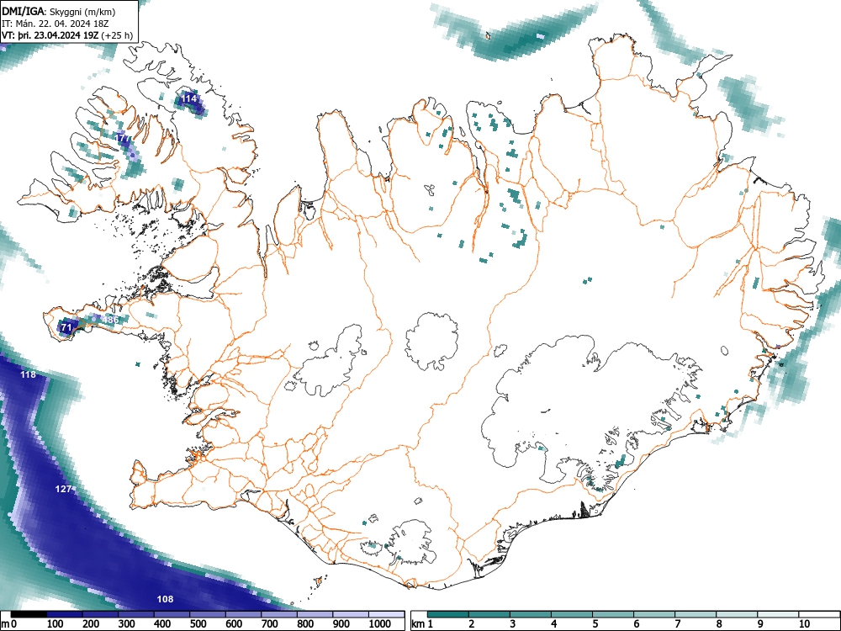Click the '6' label on the kilometer scale
841x631 pixels.
point(637,623)
